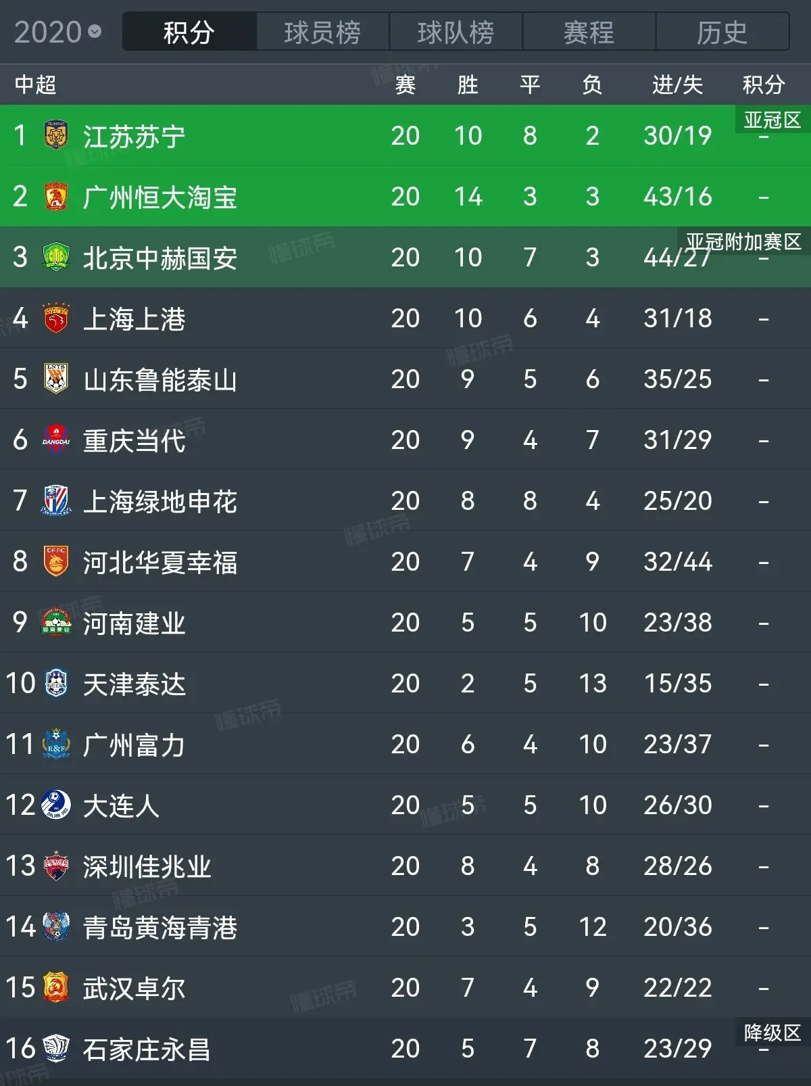This screenshot has width=811, height=1086.
Task: Click the 广州富力 R&F crest icon
Action: point(56,744)
